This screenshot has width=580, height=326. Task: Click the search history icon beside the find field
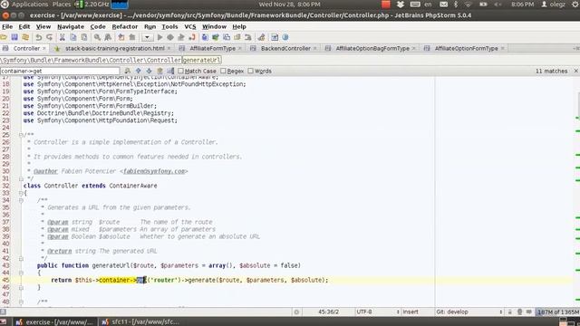[127, 71]
